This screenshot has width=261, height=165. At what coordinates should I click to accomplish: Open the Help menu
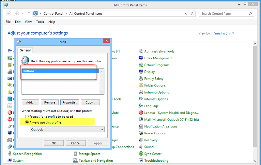52,22
